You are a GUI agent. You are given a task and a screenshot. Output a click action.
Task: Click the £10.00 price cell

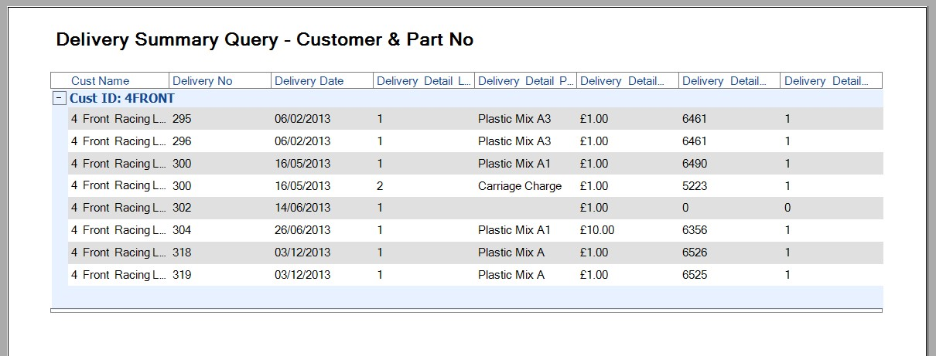coord(596,230)
